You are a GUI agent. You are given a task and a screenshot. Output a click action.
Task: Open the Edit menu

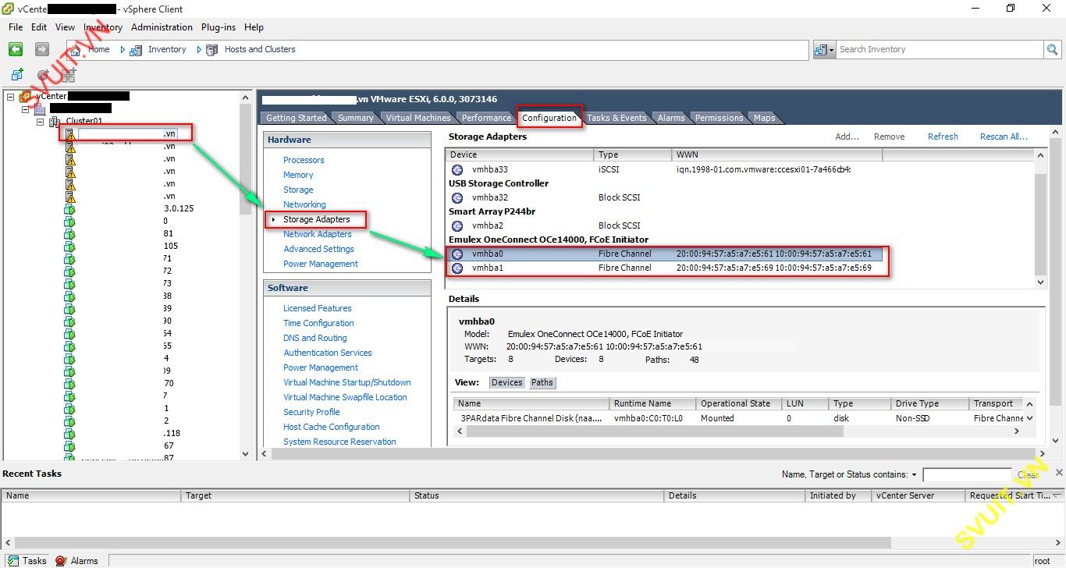[x=39, y=27]
